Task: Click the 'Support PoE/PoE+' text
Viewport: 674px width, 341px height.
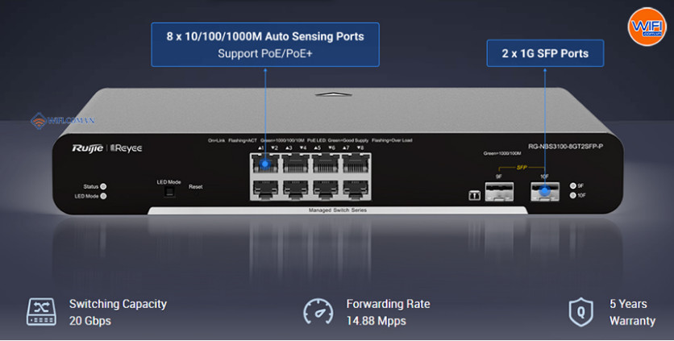Action: pyautogui.click(x=265, y=54)
